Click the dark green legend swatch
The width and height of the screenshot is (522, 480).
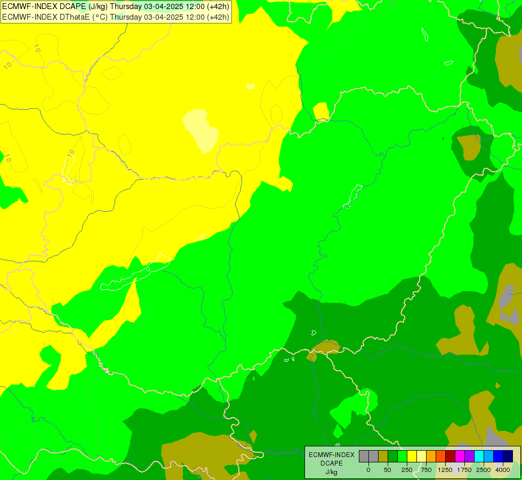393,456
